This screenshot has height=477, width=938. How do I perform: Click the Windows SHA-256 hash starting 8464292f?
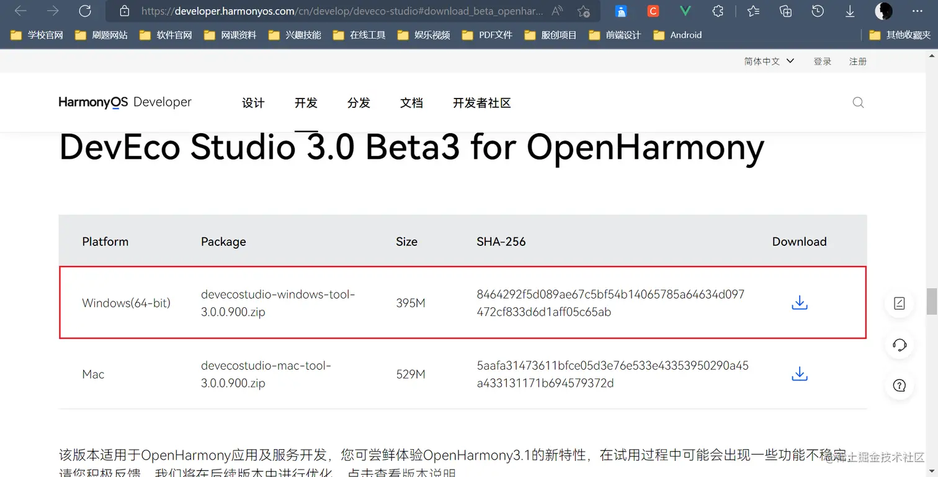(610, 303)
